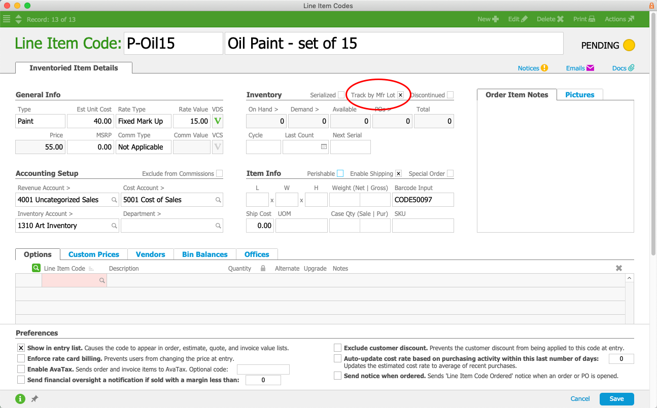Switch to the Pictures tab

click(x=580, y=95)
